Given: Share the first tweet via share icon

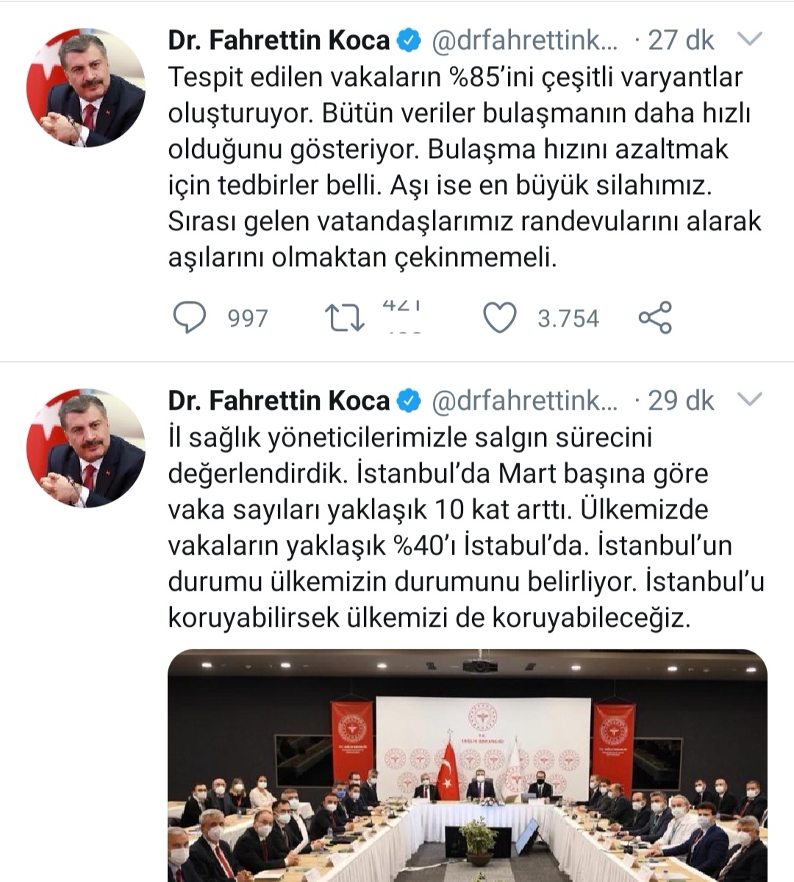Looking at the screenshot, I should [655, 318].
